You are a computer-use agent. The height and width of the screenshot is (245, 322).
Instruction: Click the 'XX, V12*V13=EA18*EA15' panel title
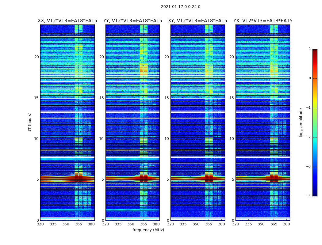67,21
